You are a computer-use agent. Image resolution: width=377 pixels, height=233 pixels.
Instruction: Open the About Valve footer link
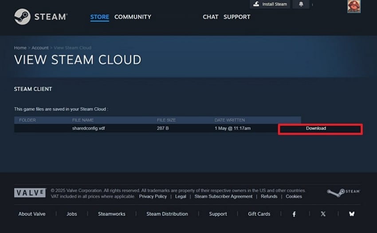point(32,214)
